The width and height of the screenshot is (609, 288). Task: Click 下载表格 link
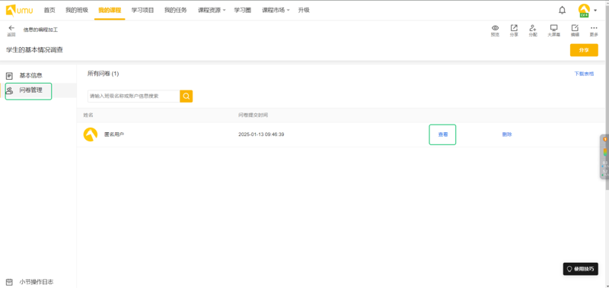point(584,74)
